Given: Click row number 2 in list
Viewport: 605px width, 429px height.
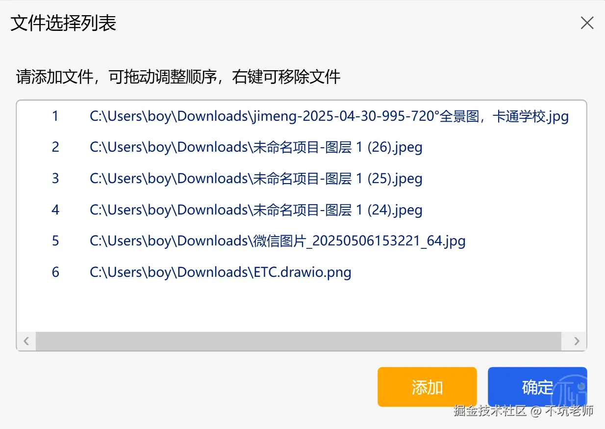Looking at the screenshot, I should (x=55, y=147).
